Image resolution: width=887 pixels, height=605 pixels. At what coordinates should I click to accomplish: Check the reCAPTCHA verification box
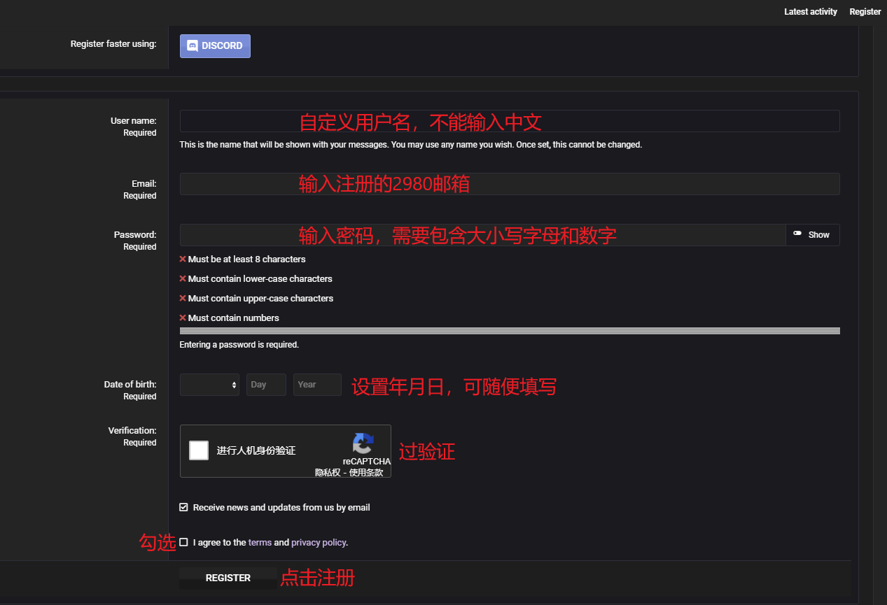click(x=198, y=450)
